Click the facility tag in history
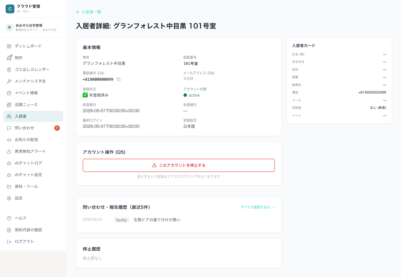 121,220
